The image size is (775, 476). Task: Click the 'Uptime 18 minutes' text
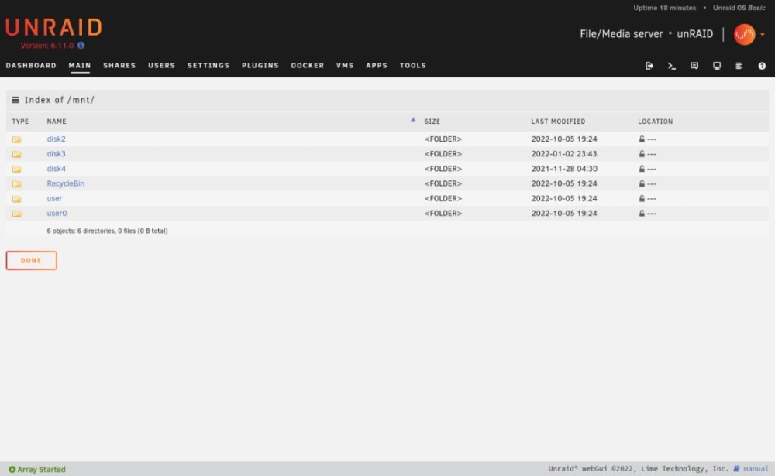[x=664, y=8]
